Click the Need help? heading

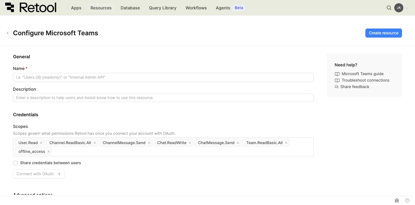pyautogui.click(x=346, y=65)
